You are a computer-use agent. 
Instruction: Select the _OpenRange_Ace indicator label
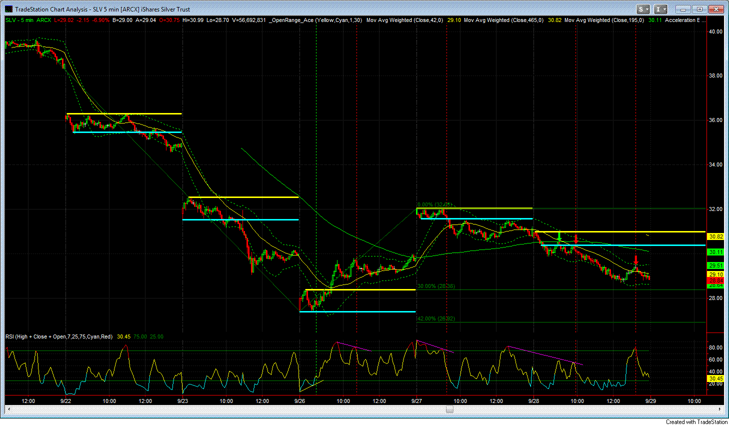316,20
